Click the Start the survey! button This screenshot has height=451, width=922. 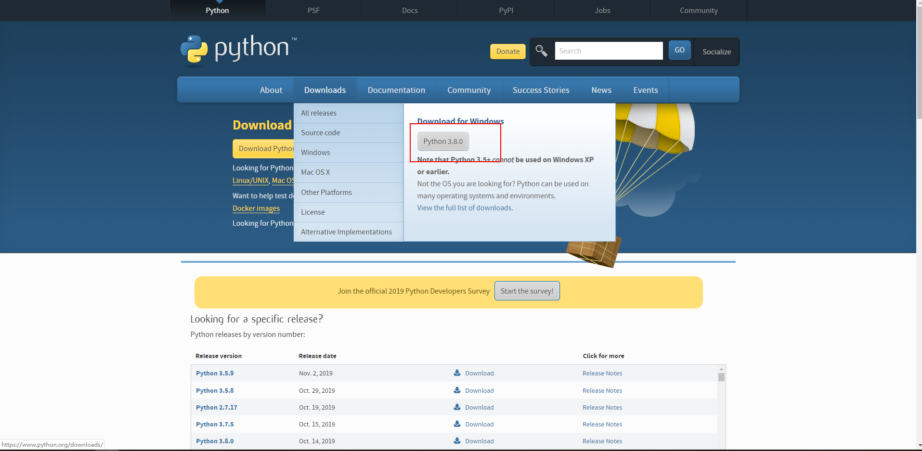527,290
